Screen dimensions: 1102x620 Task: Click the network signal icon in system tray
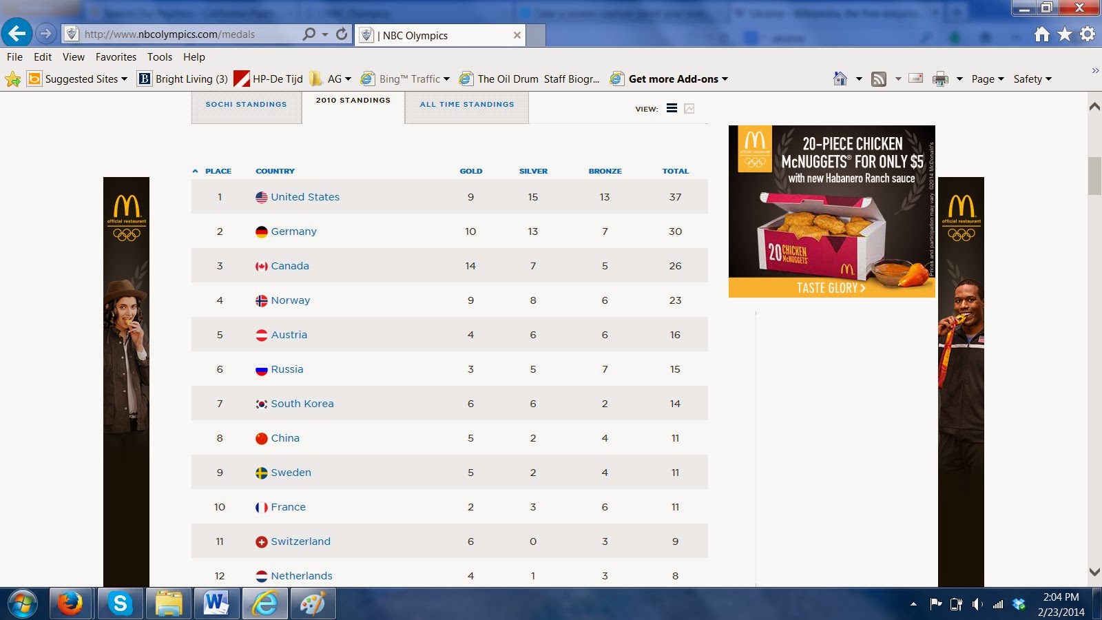pyautogui.click(x=998, y=605)
